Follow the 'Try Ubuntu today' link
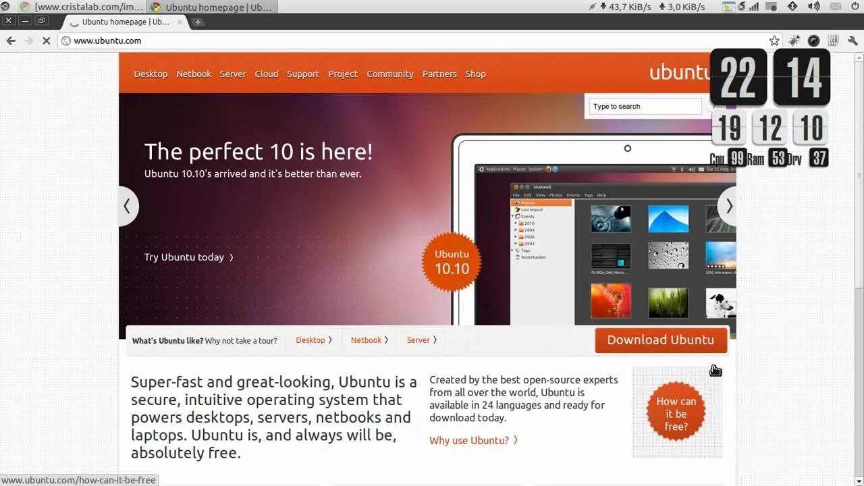Viewport: 864px width, 486px height. (x=189, y=257)
